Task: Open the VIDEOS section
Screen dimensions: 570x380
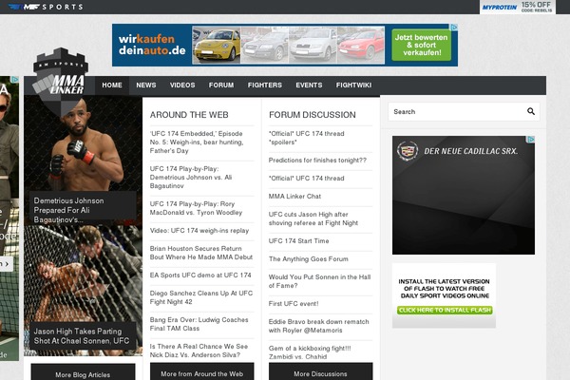Action: [182, 85]
